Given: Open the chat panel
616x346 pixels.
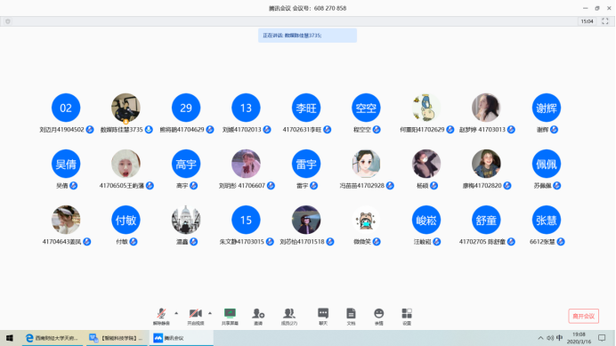Looking at the screenshot, I should [x=323, y=316].
